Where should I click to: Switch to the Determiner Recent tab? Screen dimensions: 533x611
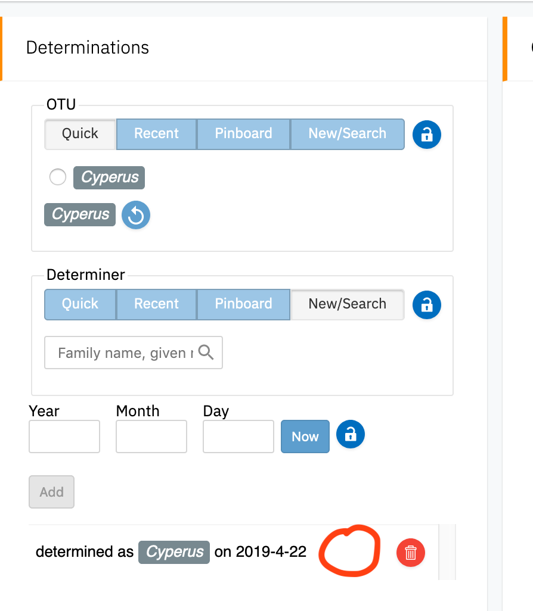[x=156, y=304]
